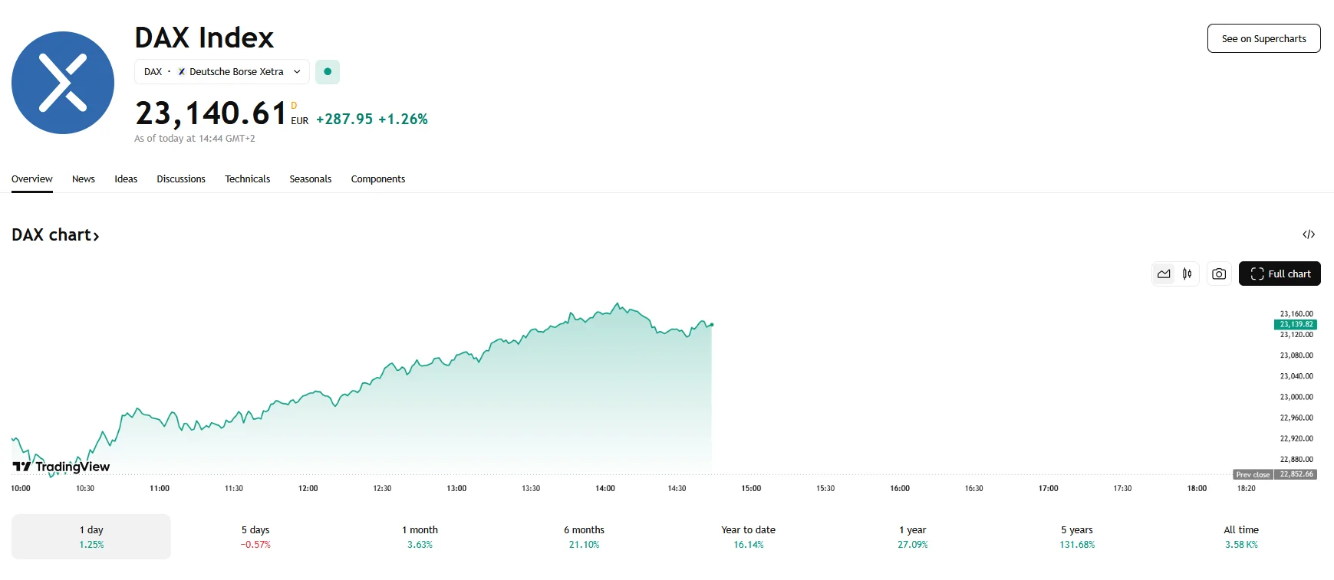
Task: Click the TradingView logo on the chart
Action: 60,466
